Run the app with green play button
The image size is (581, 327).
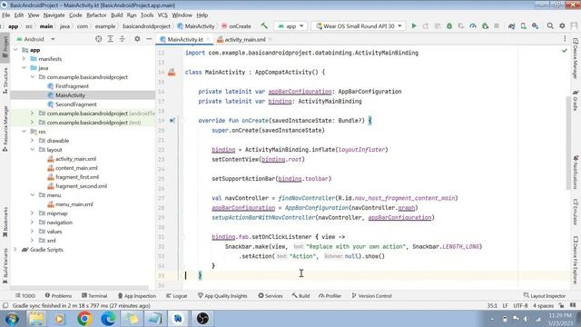click(x=414, y=26)
